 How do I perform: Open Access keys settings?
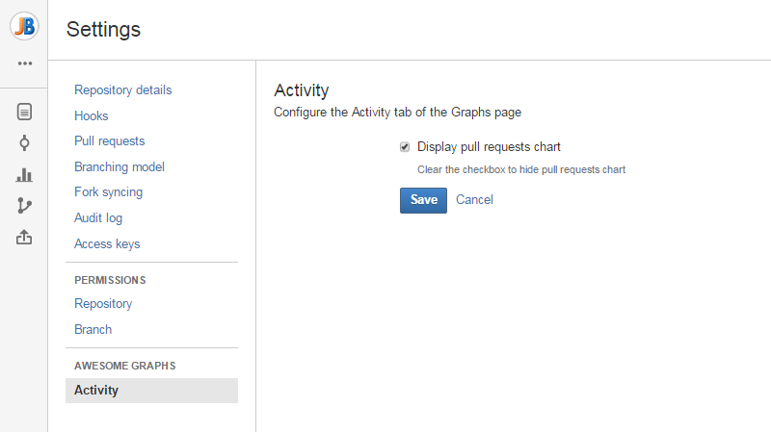coord(107,244)
